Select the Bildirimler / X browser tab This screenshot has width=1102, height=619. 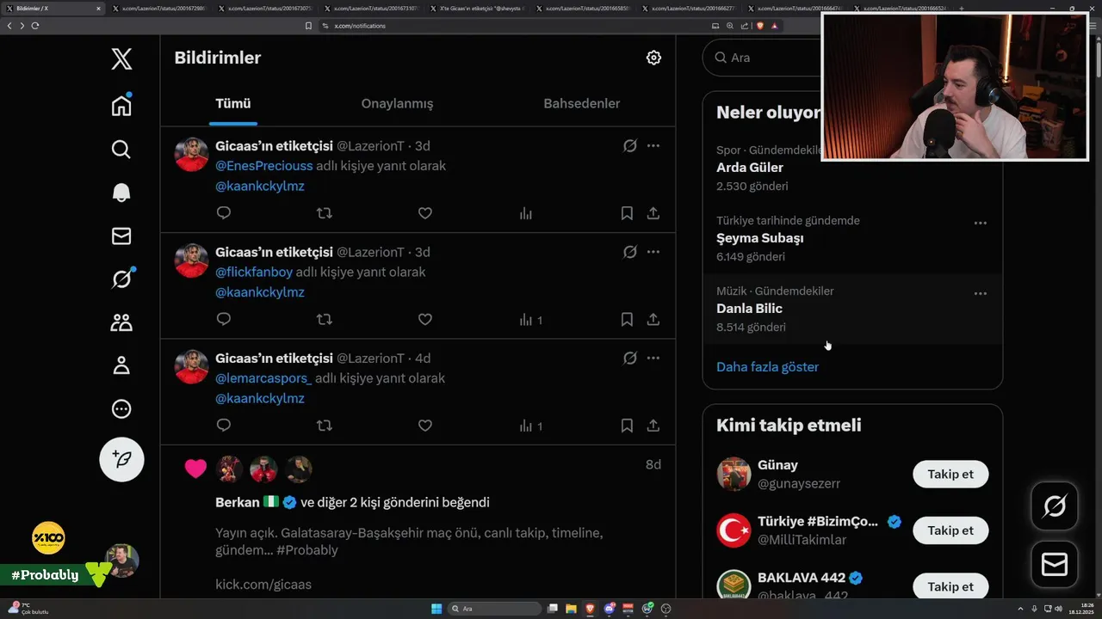[x=54, y=9]
